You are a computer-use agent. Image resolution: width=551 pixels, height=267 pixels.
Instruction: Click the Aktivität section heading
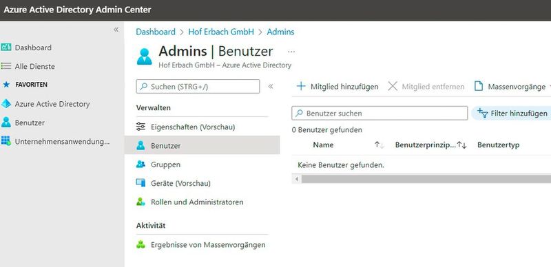[151, 226]
